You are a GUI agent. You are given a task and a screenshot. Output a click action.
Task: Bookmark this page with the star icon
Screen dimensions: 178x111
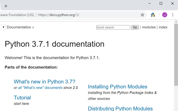coord(142,15)
